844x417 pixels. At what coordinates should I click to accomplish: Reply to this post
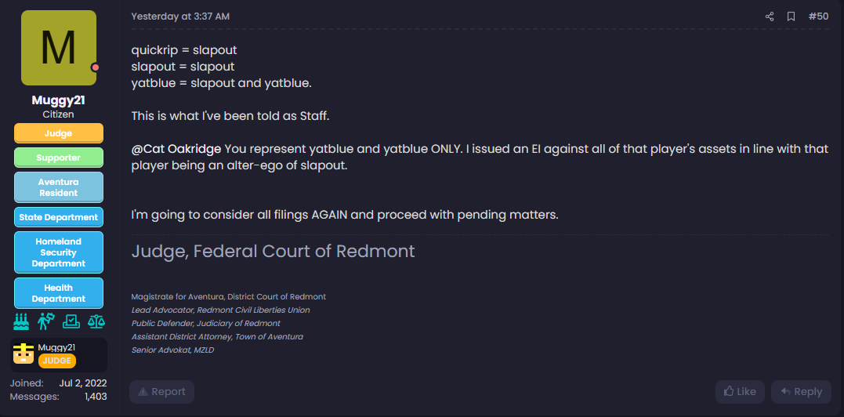(x=801, y=392)
